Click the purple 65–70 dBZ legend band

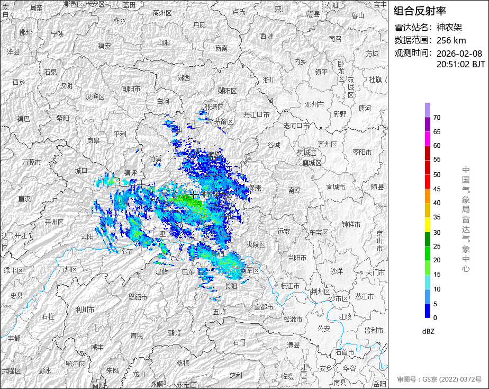coord(427,124)
